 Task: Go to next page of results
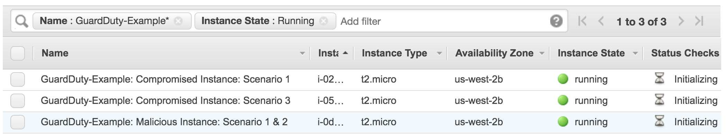pyautogui.click(x=681, y=21)
